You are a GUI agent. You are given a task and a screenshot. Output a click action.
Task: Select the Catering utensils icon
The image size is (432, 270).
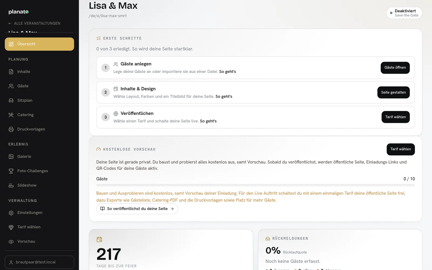(11, 115)
